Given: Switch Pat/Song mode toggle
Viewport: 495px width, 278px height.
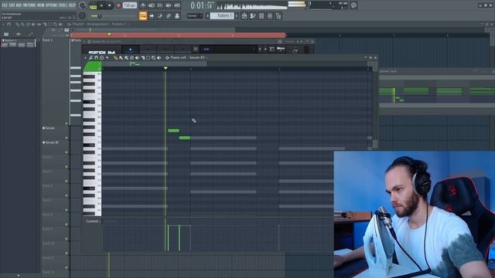Looking at the screenshot, I should point(93,5).
